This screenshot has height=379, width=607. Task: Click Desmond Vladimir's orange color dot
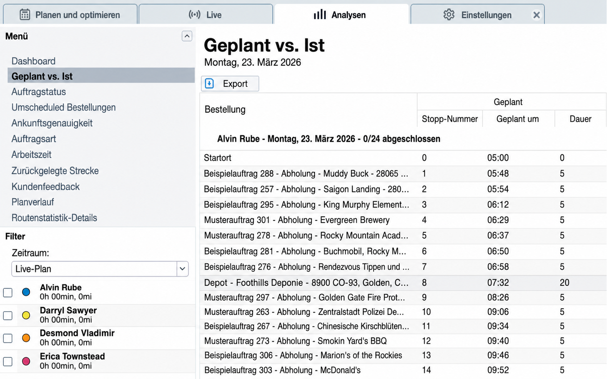point(26,338)
